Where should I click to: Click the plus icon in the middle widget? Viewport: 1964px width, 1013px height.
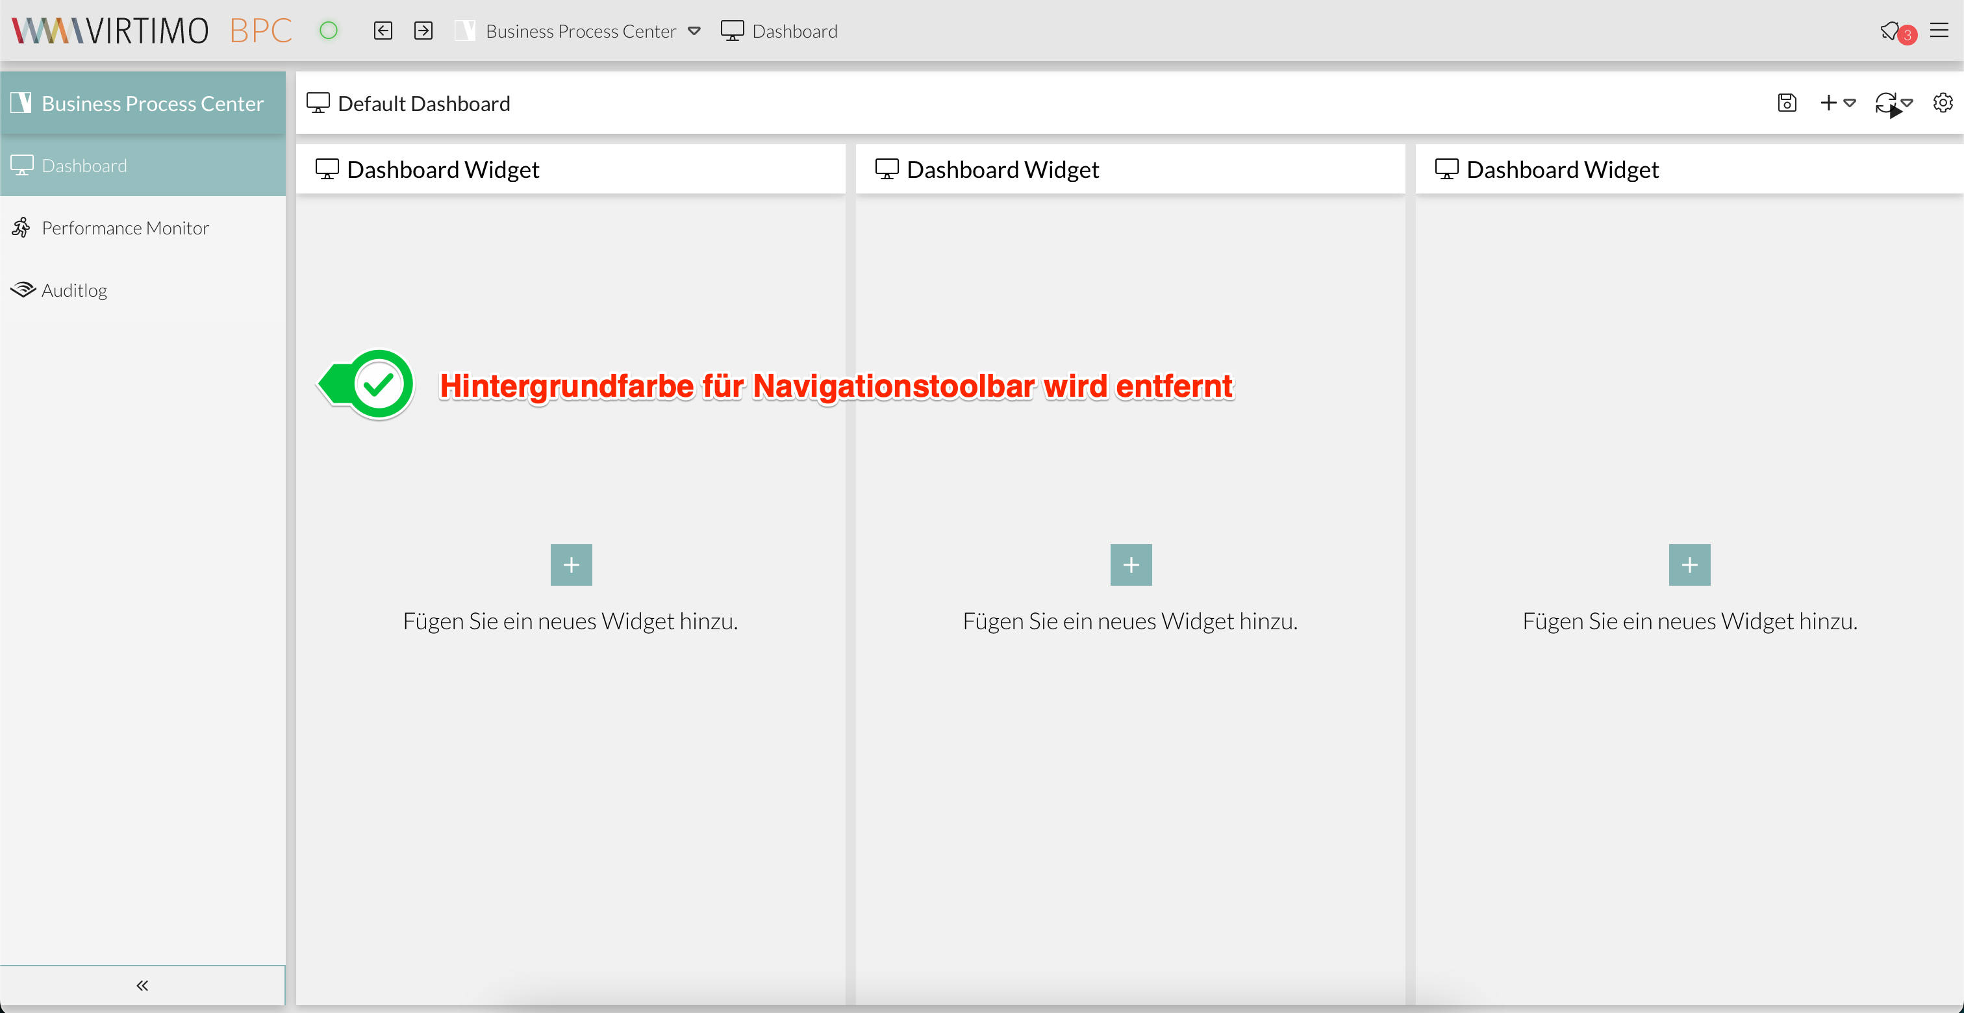[x=1131, y=564]
